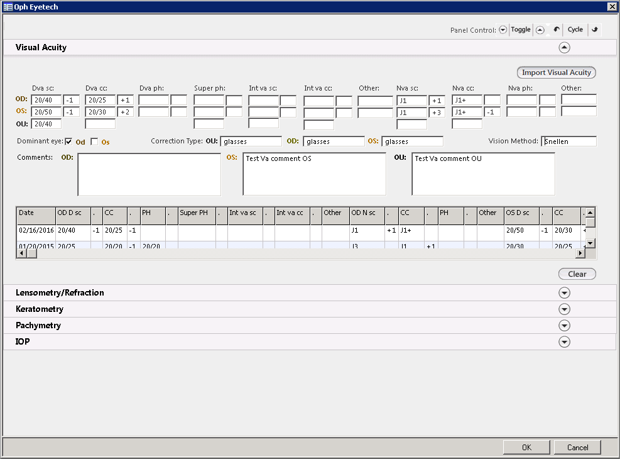The width and height of the screenshot is (620, 459).
Task: Click the vertical scrollbar up arrow in table
Action: click(x=590, y=213)
